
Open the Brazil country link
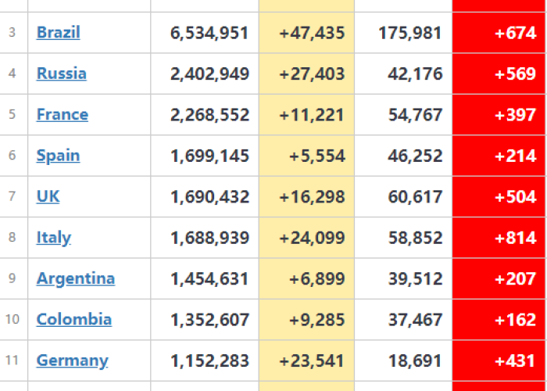pos(59,33)
